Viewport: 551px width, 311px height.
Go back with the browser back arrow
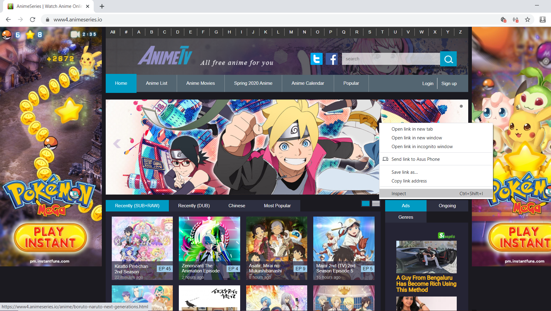(x=8, y=20)
